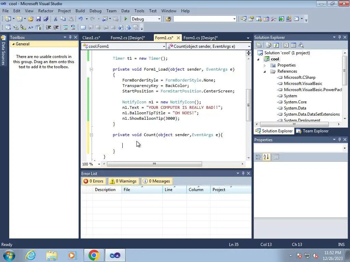Click the Save All icon

coord(46,19)
